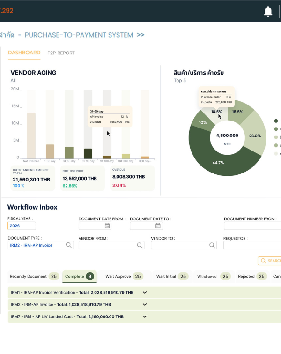Click the 26.0% donut segment
The height and width of the screenshot is (354, 281).
click(255, 136)
